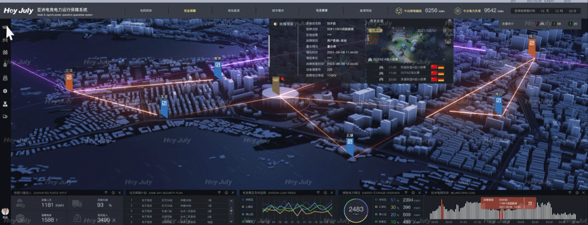Screen dimensions: 588x225
Task: Click the daily power transmission hexagon icon
Action: (399, 11)
